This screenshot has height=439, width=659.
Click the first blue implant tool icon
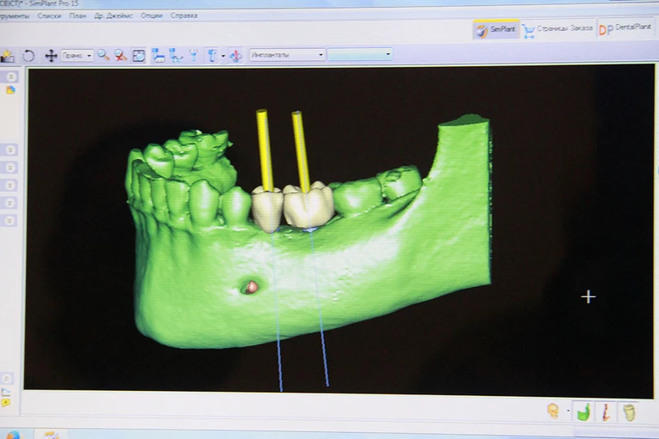click(158, 55)
